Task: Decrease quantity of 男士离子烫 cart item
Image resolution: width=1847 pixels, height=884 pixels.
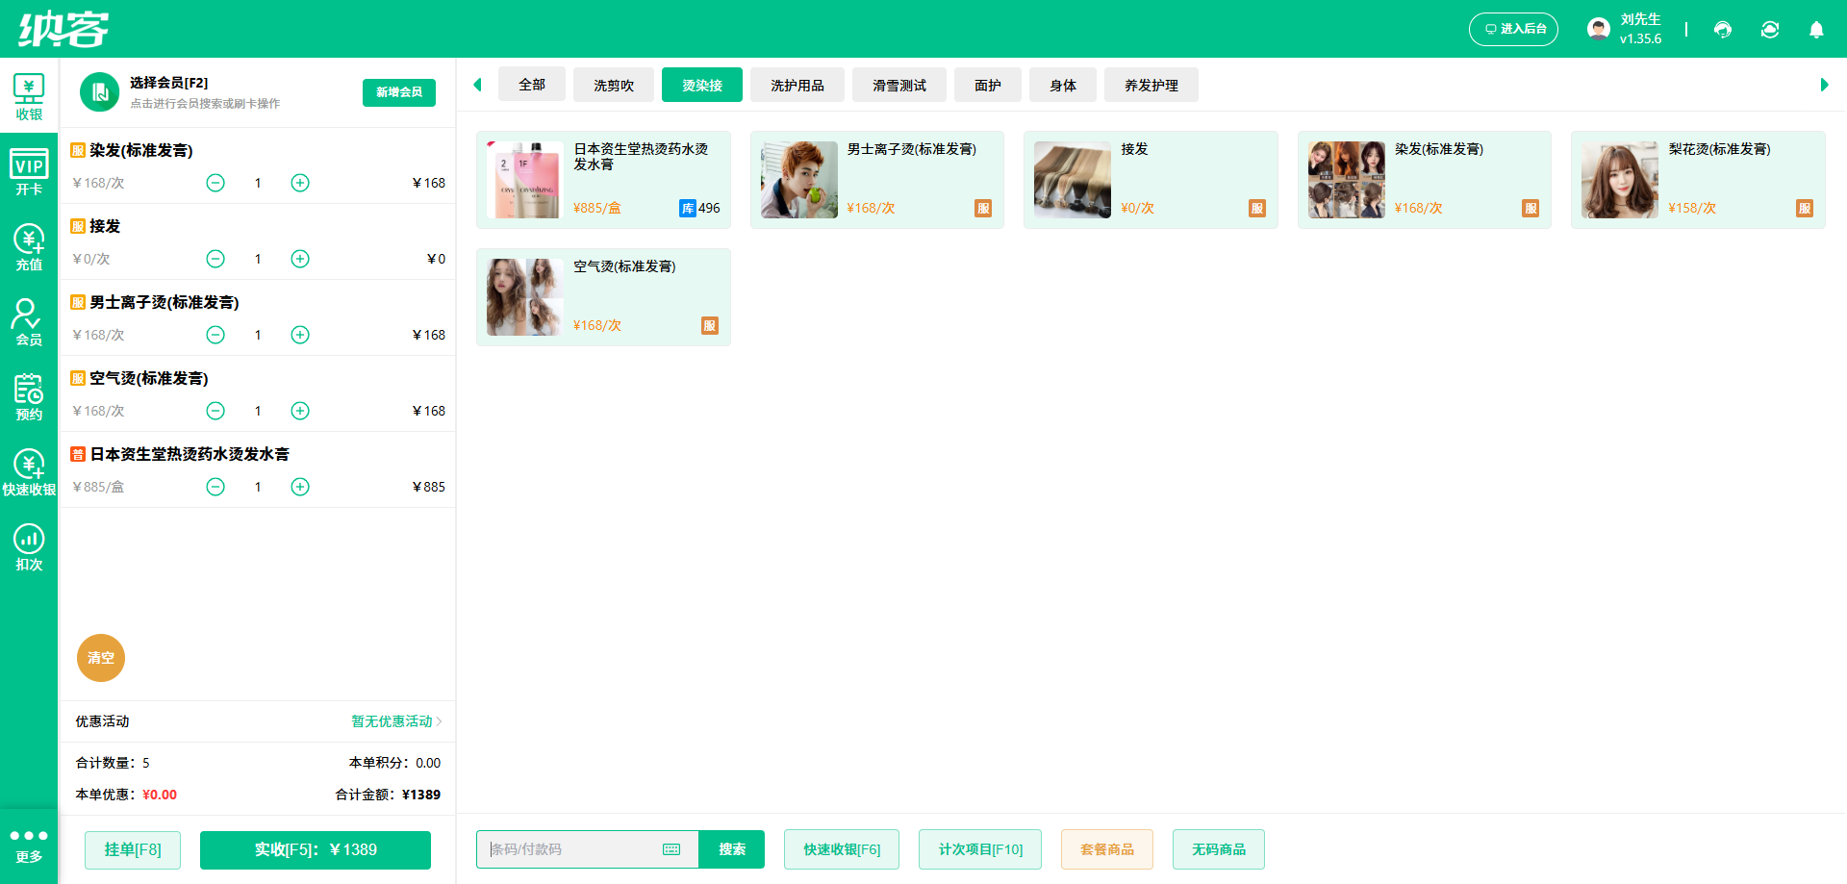Action: coord(215,335)
